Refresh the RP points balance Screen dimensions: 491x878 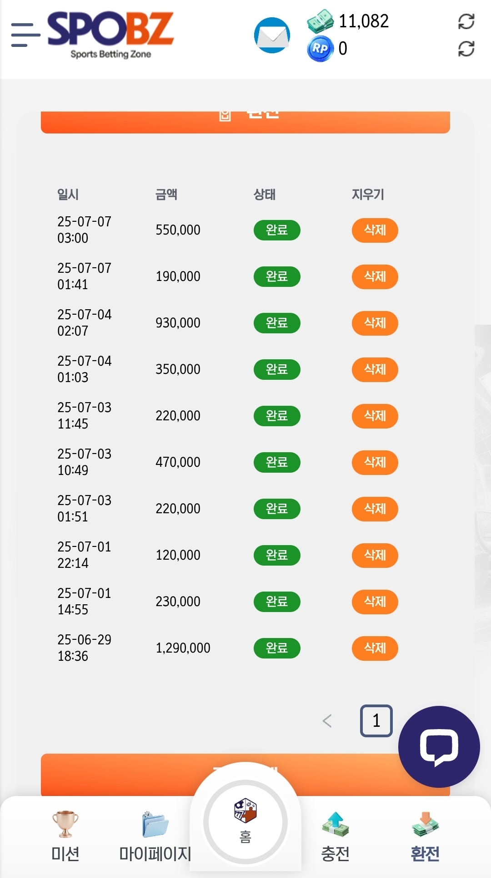[x=466, y=49]
